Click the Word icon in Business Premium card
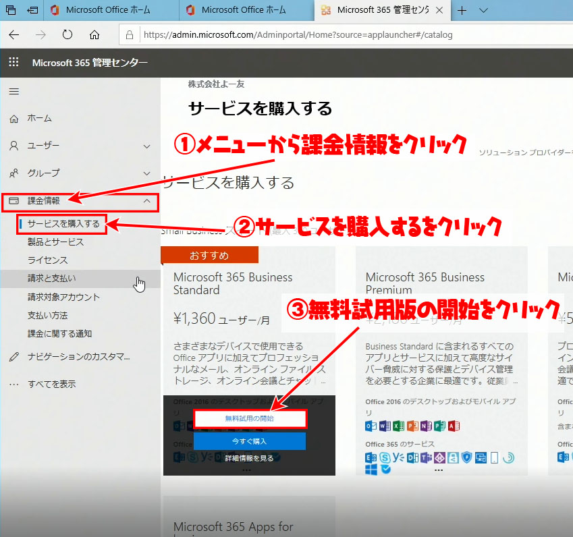Screen dimensions: 573x537 (385, 426)
